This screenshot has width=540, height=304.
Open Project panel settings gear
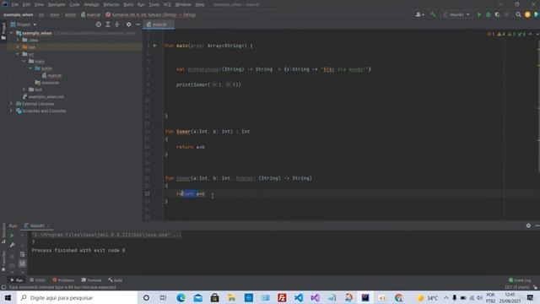pos(129,24)
